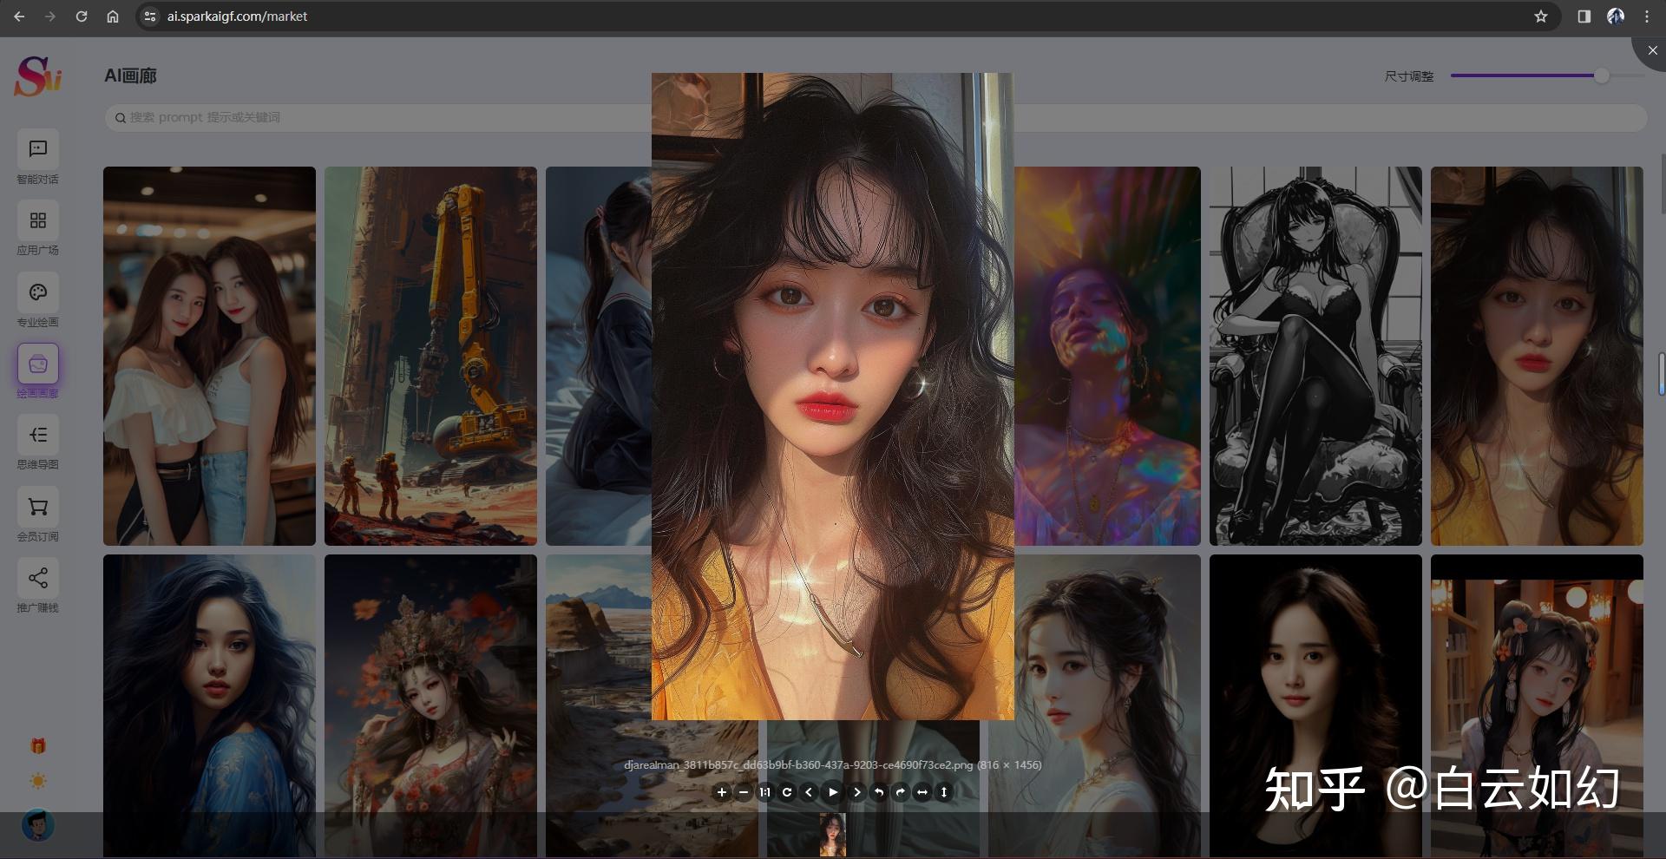Rotate the previewed image with rotate icon

(787, 792)
